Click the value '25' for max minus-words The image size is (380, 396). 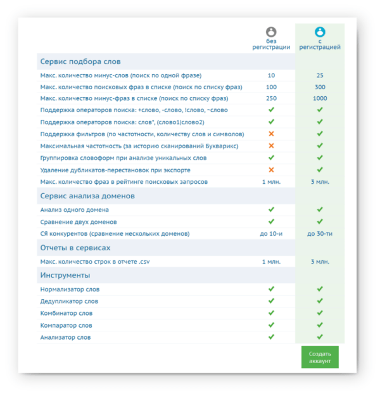coord(320,75)
